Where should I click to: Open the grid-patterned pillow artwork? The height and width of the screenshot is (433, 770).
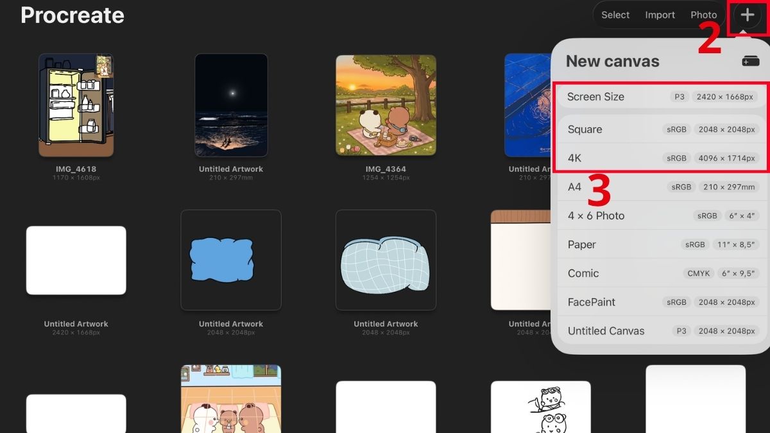[386, 260]
